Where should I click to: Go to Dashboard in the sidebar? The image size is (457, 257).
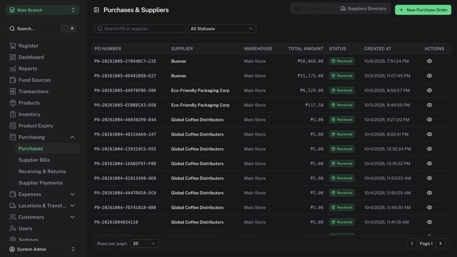click(x=42, y=57)
